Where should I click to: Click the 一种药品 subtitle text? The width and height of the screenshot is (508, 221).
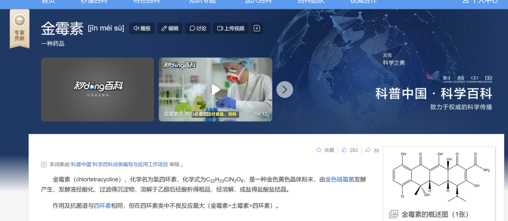click(53, 44)
